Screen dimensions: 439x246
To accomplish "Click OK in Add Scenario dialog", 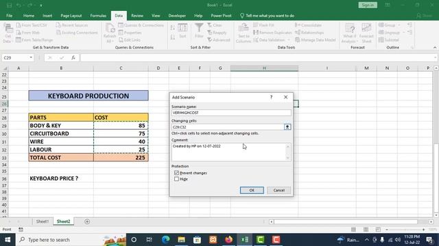I will [252, 190].
